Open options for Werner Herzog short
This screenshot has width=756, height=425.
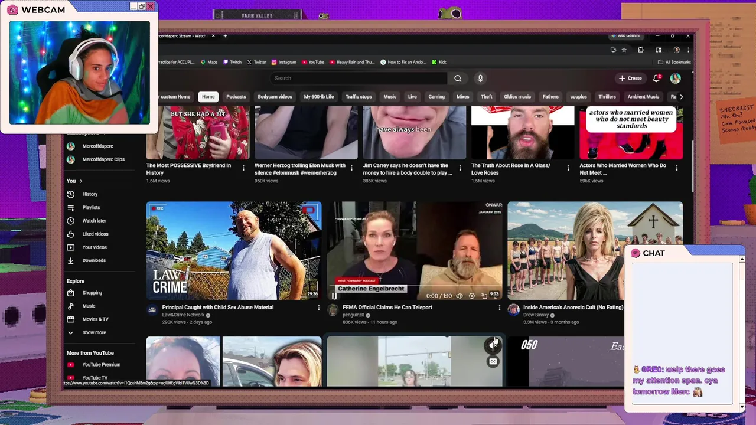(x=351, y=168)
